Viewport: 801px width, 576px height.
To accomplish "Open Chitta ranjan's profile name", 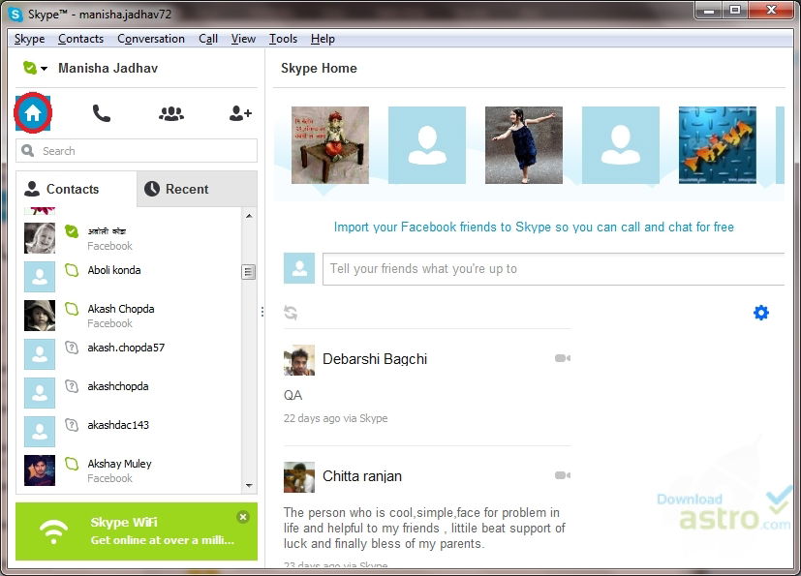I will tap(362, 476).
